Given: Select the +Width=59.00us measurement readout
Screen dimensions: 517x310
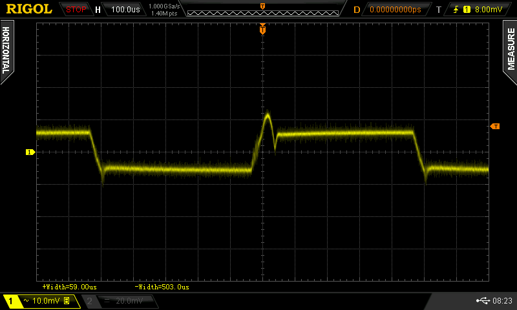Looking at the screenshot, I should click(x=69, y=286).
